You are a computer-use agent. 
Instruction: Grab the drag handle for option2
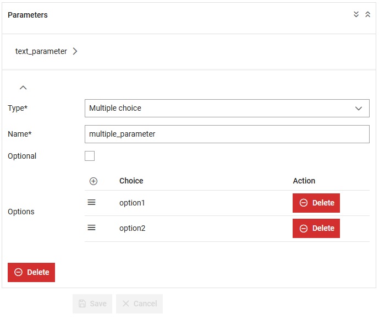click(x=92, y=228)
